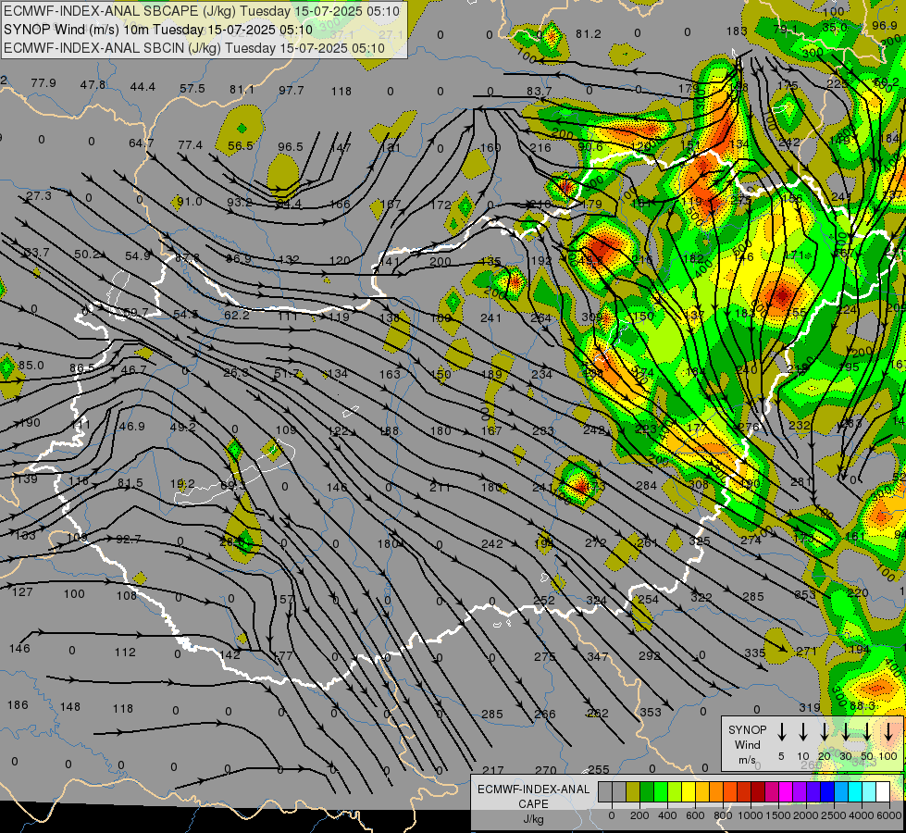Click the map value 81.2
Screen dimensions: 906x833
click(x=589, y=33)
